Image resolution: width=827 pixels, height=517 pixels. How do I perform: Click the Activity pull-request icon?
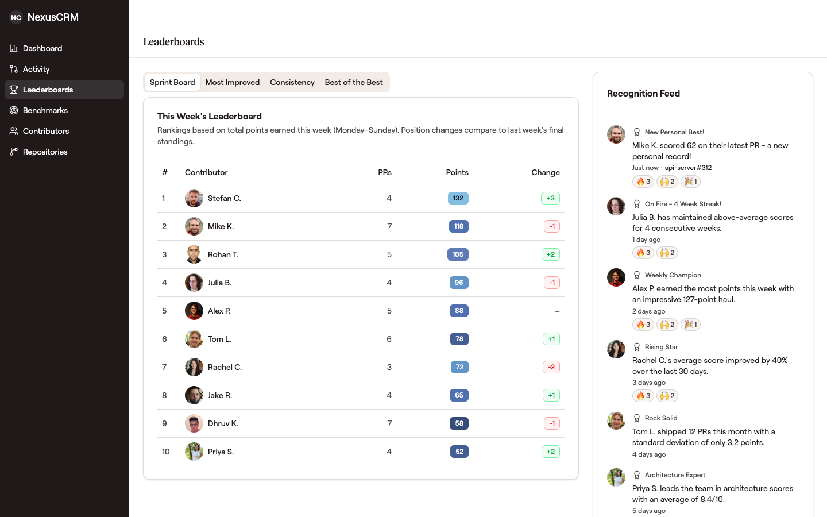click(x=14, y=69)
